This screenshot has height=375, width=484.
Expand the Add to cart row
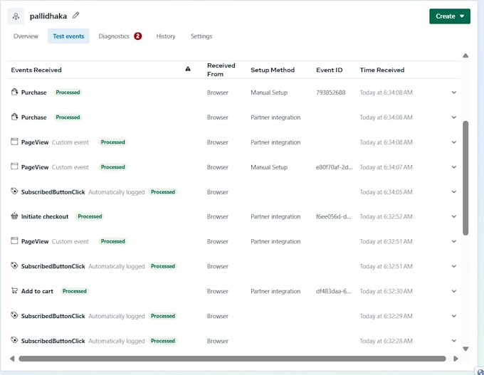(454, 291)
